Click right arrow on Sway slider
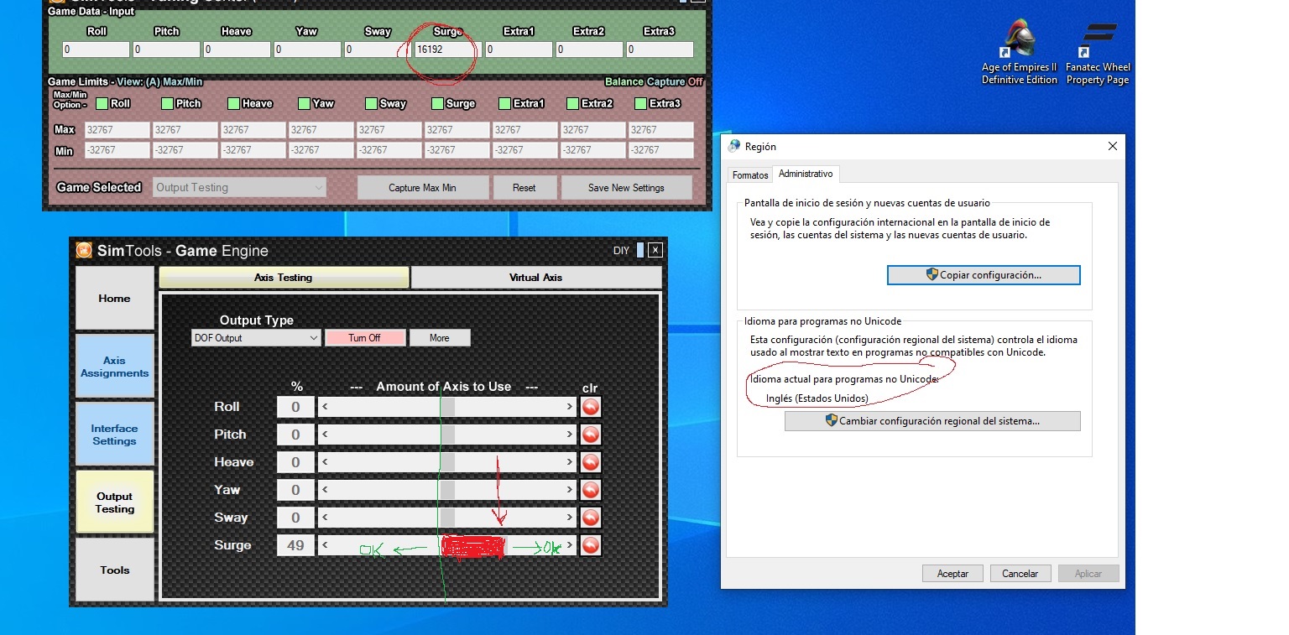The width and height of the screenshot is (1289, 635). click(x=570, y=518)
